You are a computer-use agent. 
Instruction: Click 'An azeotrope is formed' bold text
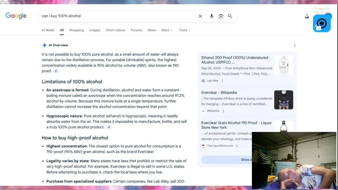(67, 90)
